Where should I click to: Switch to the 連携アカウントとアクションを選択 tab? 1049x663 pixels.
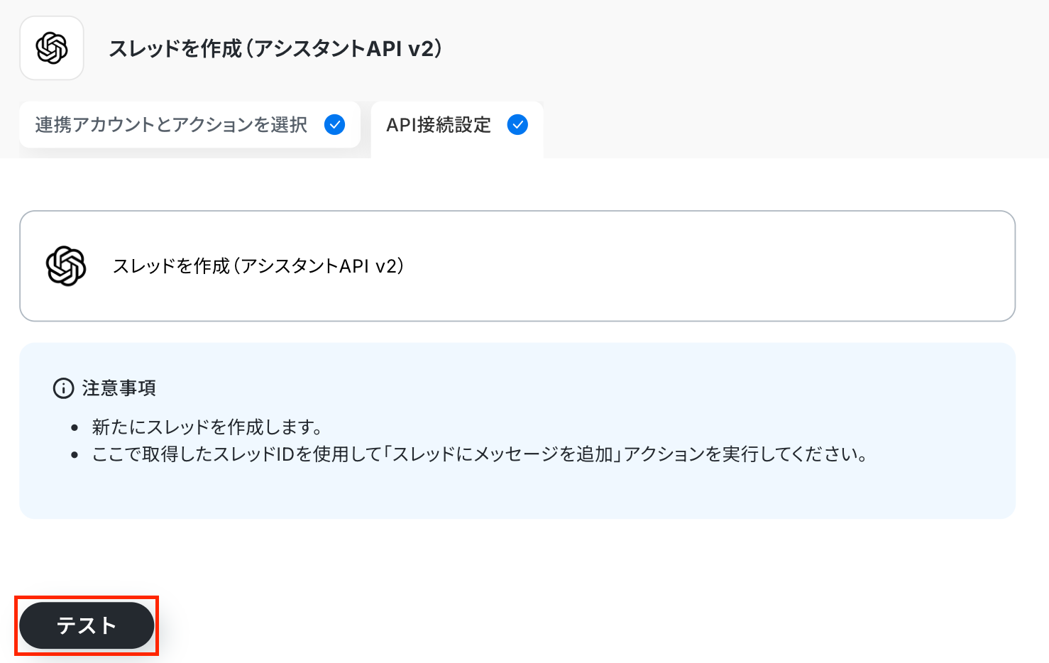click(171, 125)
